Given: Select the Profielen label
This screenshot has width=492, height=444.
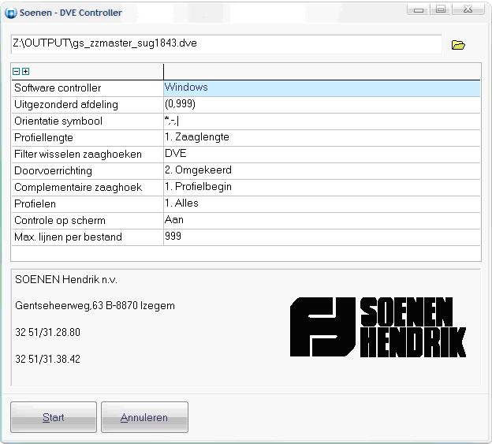Looking at the screenshot, I should (35, 204).
